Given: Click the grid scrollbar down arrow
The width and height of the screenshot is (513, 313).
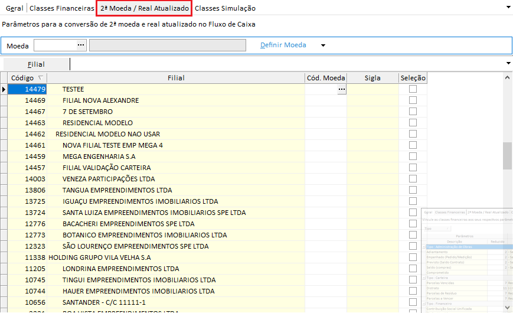Looking at the screenshot, I should click(507, 307).
